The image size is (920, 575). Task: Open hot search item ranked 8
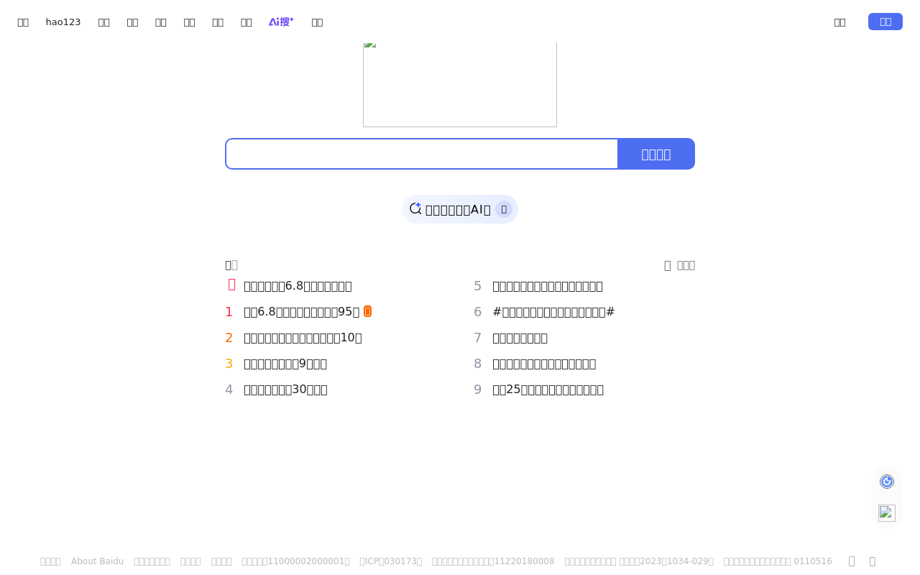click(x=544, y=364)
